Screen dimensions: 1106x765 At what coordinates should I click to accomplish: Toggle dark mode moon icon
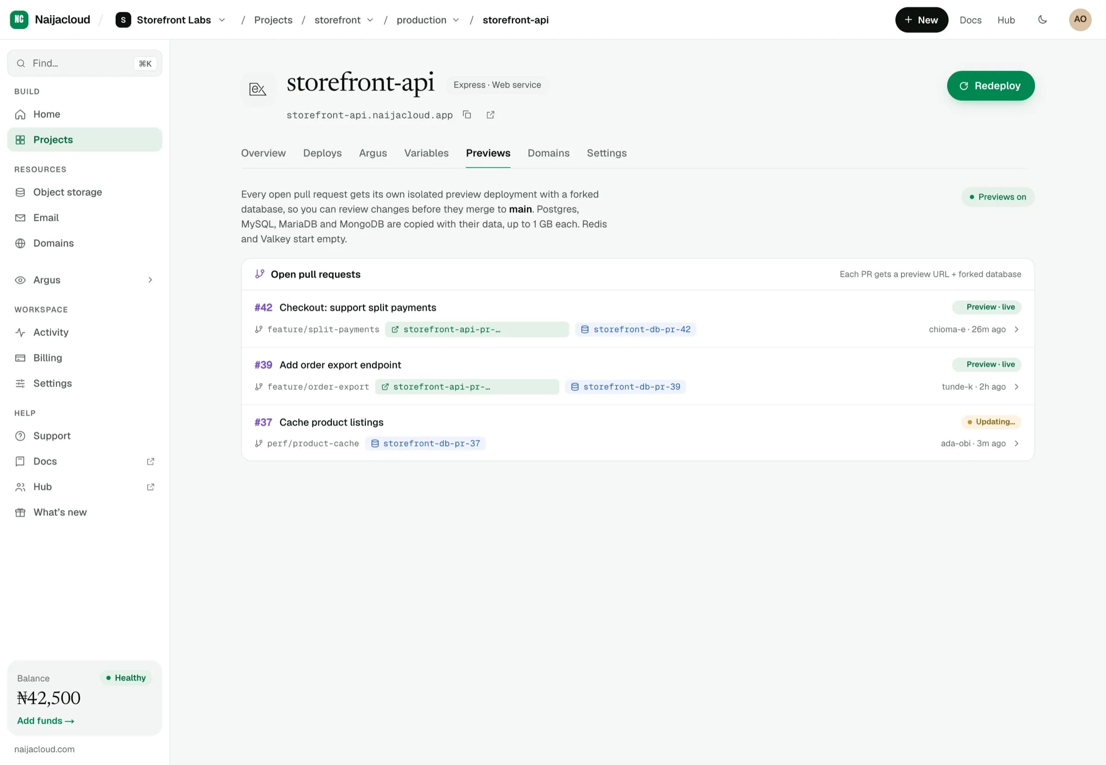(1042, 20)
